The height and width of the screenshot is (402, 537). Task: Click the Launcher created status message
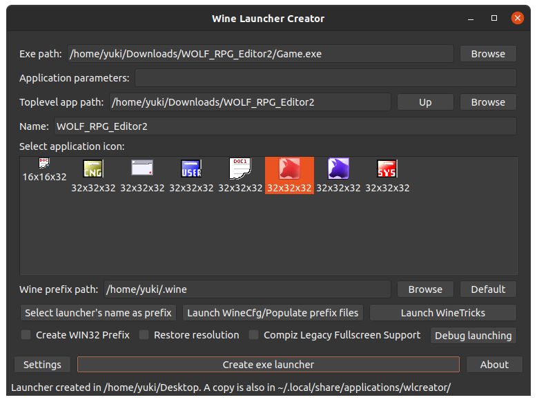pyautogui.click(x=231, y=387)
